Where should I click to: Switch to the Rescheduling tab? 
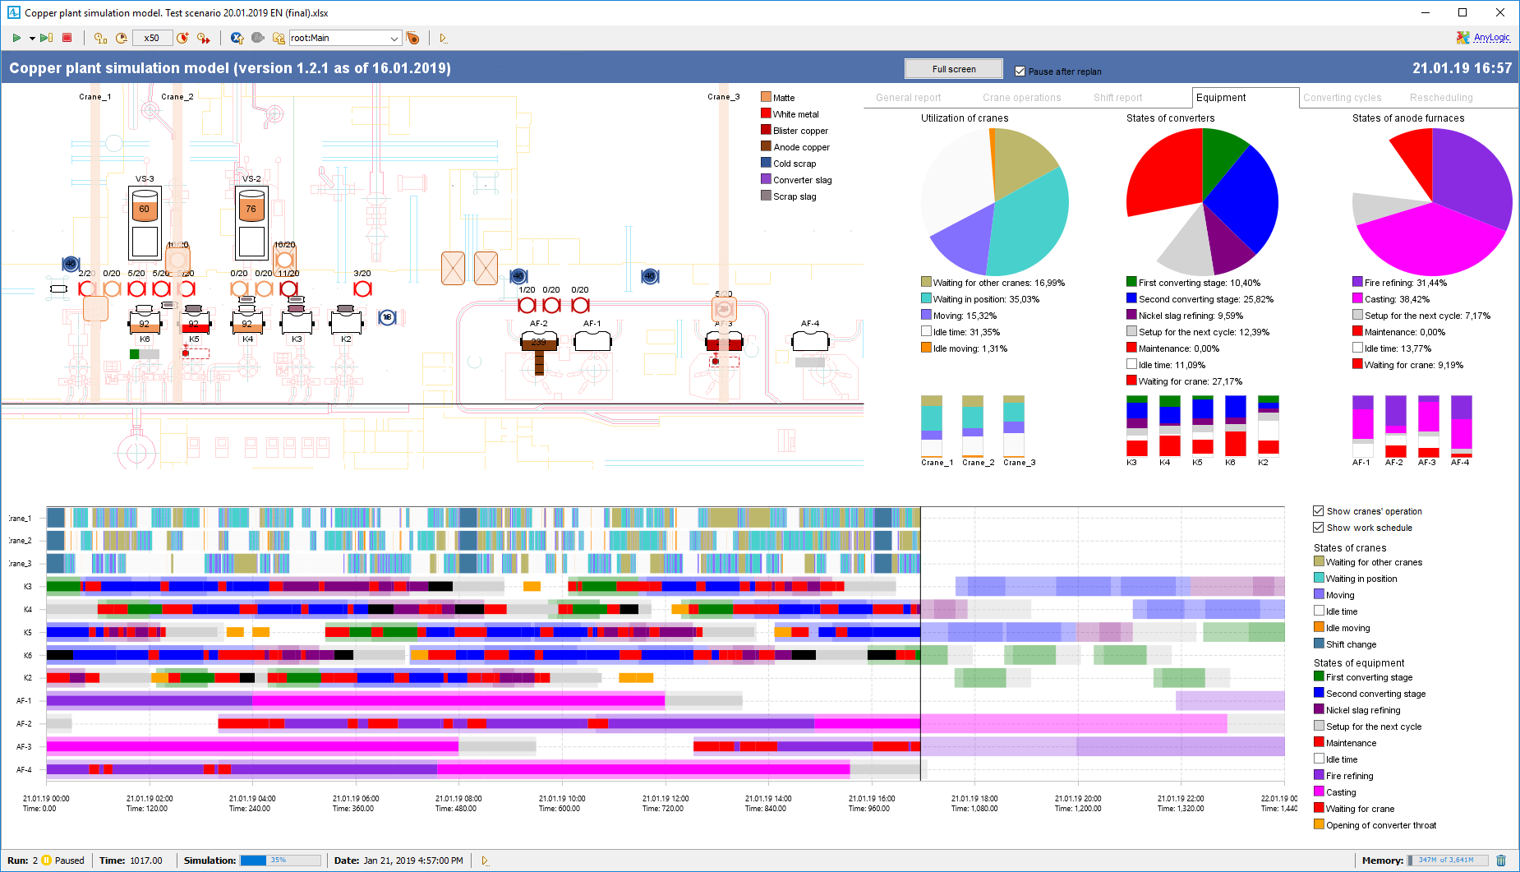[x=1441, y=97]
